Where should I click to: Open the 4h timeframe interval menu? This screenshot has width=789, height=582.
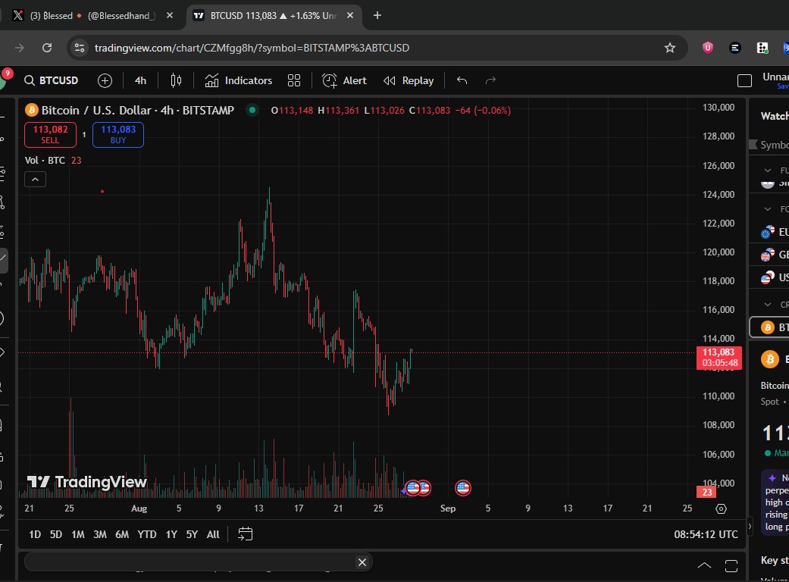[x=140, y=80]
